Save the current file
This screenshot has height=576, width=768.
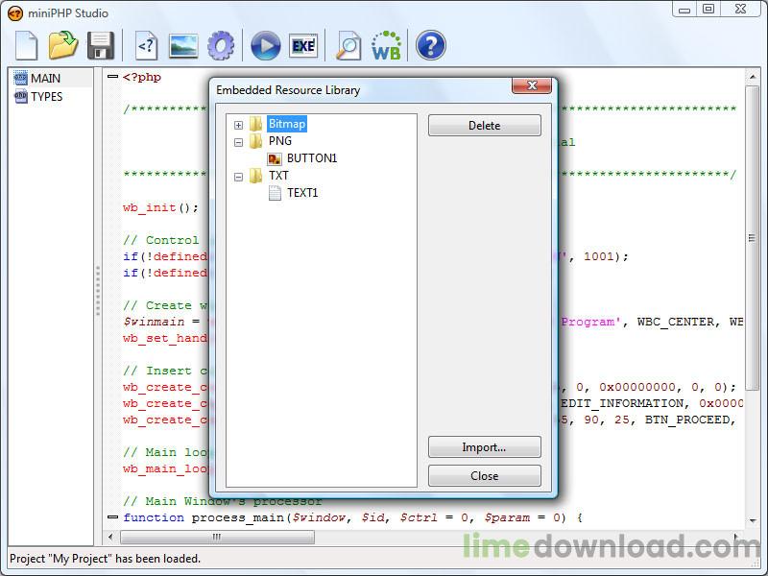(101, 45)
